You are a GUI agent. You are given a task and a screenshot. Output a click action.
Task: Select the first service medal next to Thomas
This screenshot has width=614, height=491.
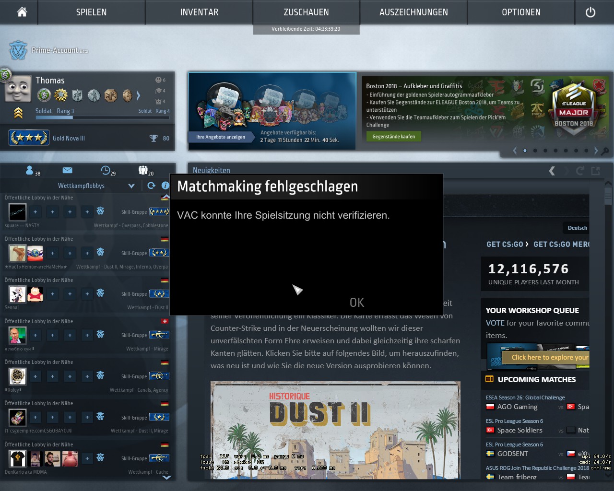point(44,95)
